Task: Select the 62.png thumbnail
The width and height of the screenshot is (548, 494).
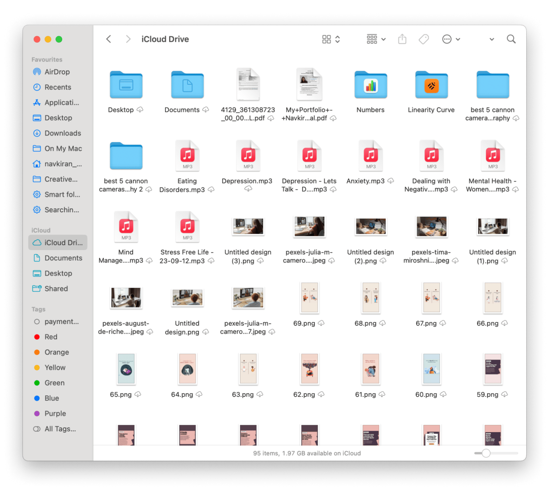Action: (309, 369)
